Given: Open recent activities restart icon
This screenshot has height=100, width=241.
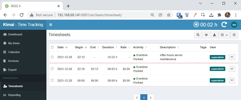Looking at the screenshot, I should coord(224,24).
